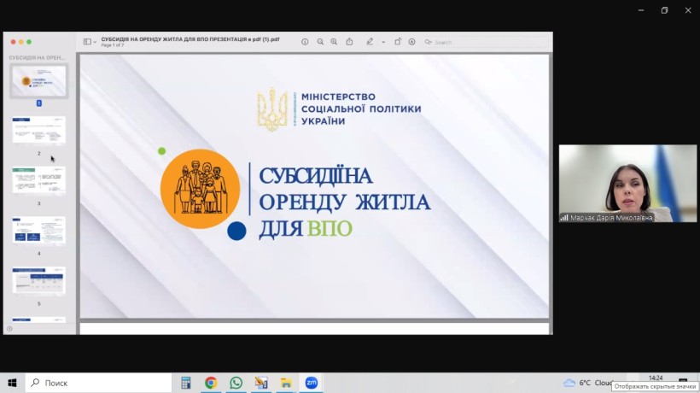
Task: Zoom out the PDF page
Action: point(320,42)
